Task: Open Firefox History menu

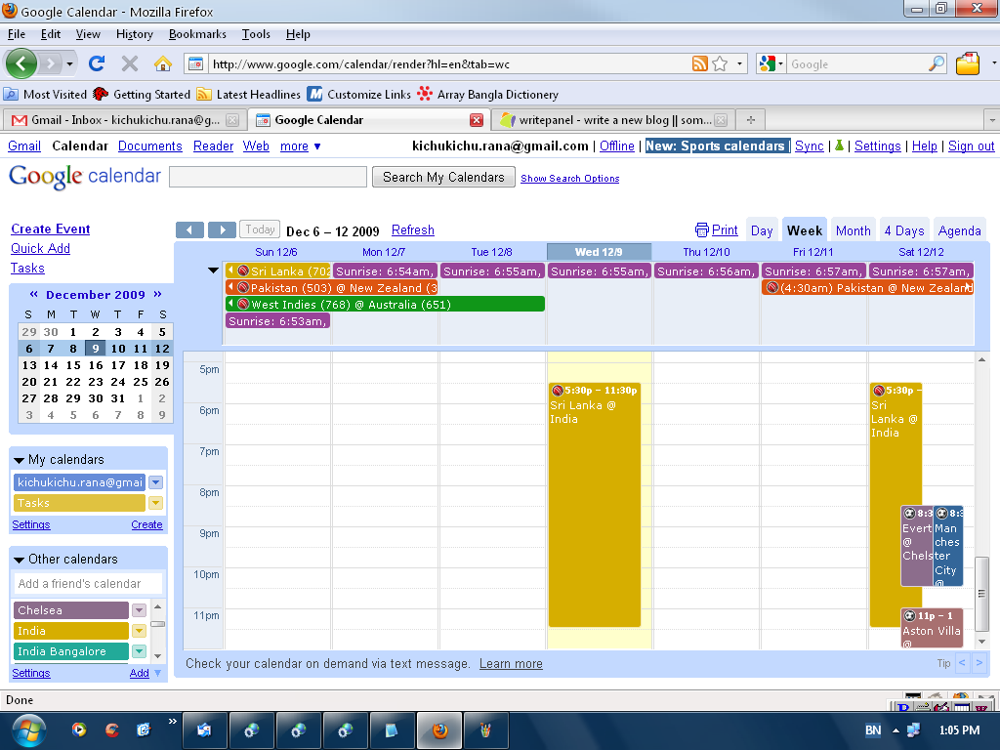Action: [x=135, y=34]
